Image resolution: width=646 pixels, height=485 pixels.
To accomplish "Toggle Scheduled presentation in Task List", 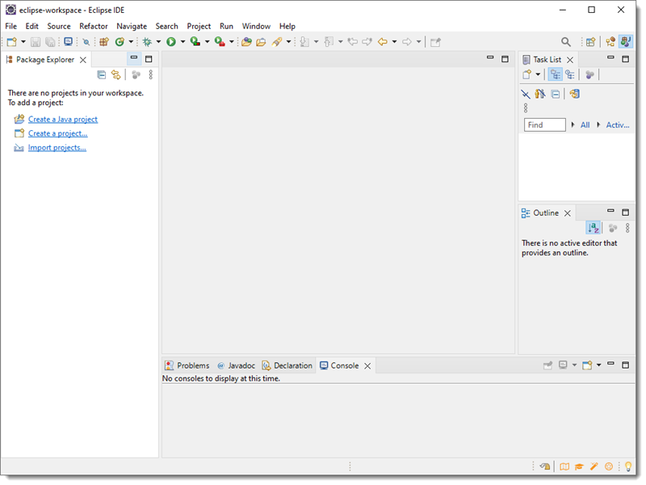I will [570, 74].
